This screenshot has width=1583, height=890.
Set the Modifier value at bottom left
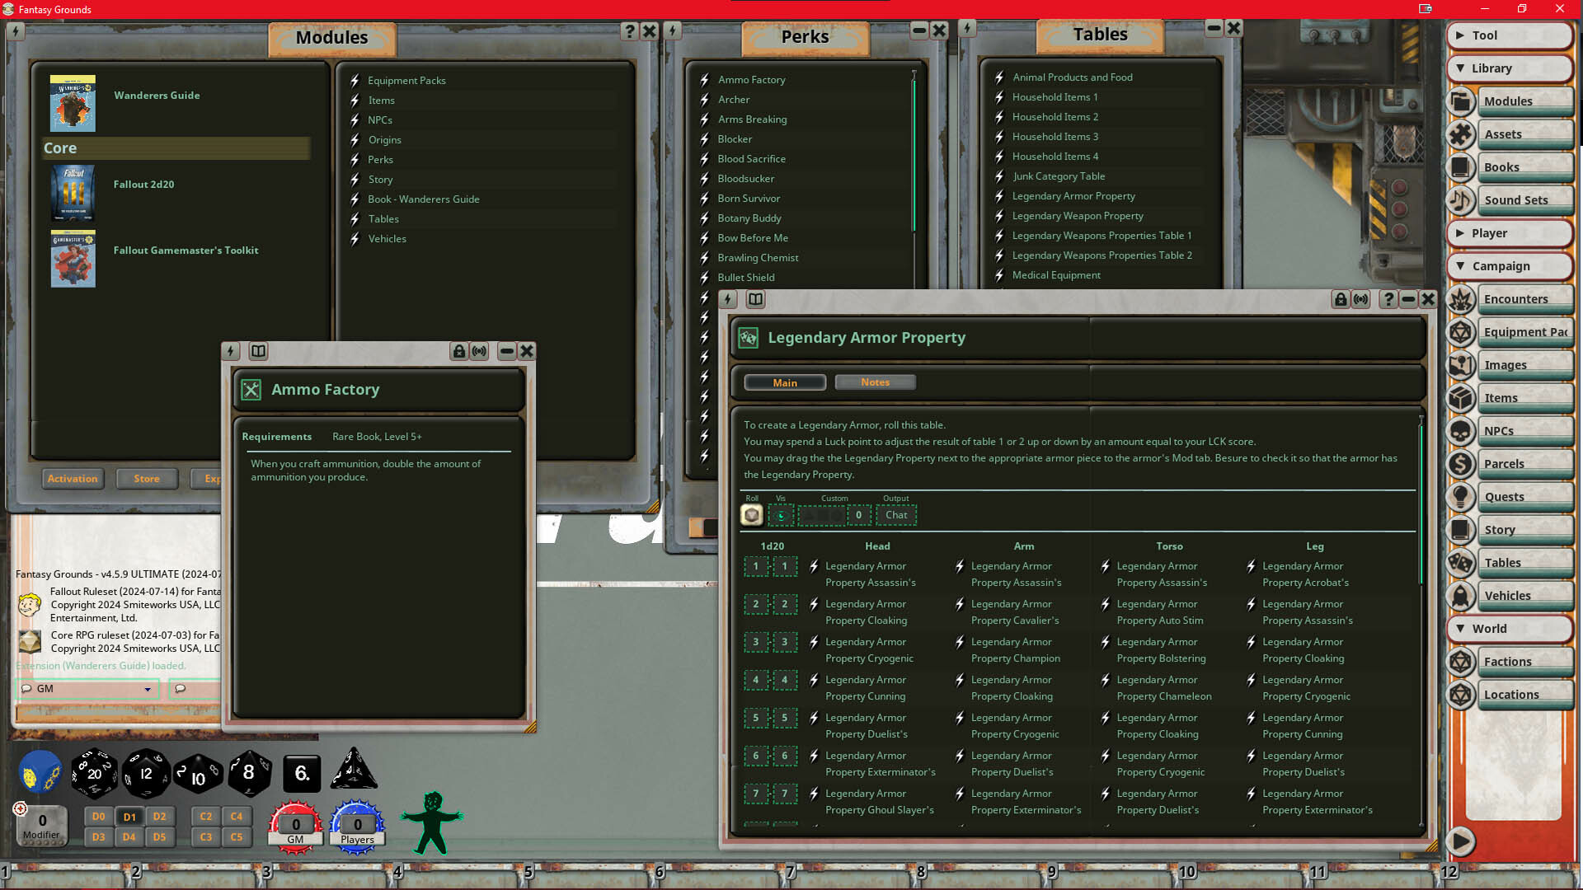coord(41,820)
